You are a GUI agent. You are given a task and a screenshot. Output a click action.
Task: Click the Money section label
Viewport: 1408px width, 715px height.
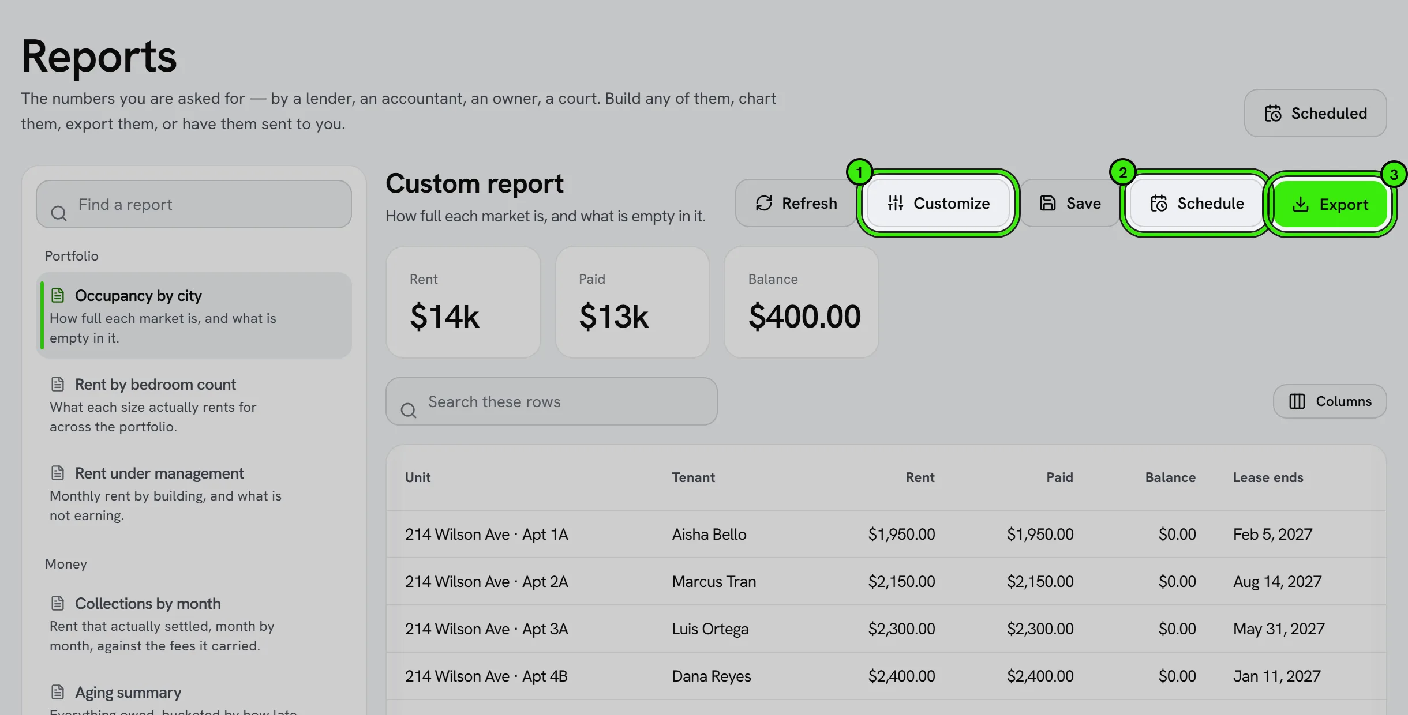click(x=66, y=564)
